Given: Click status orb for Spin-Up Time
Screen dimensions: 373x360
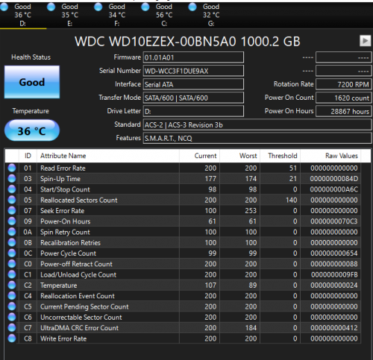Looking at the screenshot, I should 12,179.
